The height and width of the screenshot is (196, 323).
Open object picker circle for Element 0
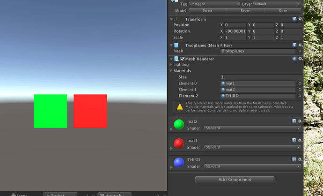300,83
